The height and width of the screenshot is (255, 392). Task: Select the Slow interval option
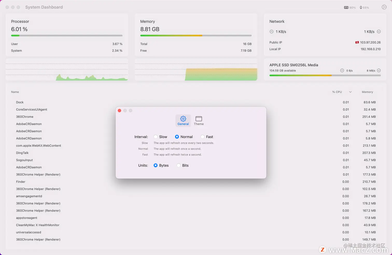click(156, 137)
